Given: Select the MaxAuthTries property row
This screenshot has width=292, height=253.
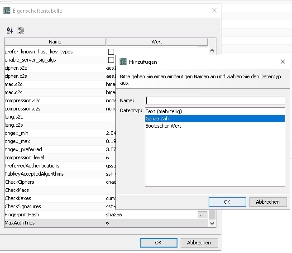Looking at the screenshot, I should 54,223.
